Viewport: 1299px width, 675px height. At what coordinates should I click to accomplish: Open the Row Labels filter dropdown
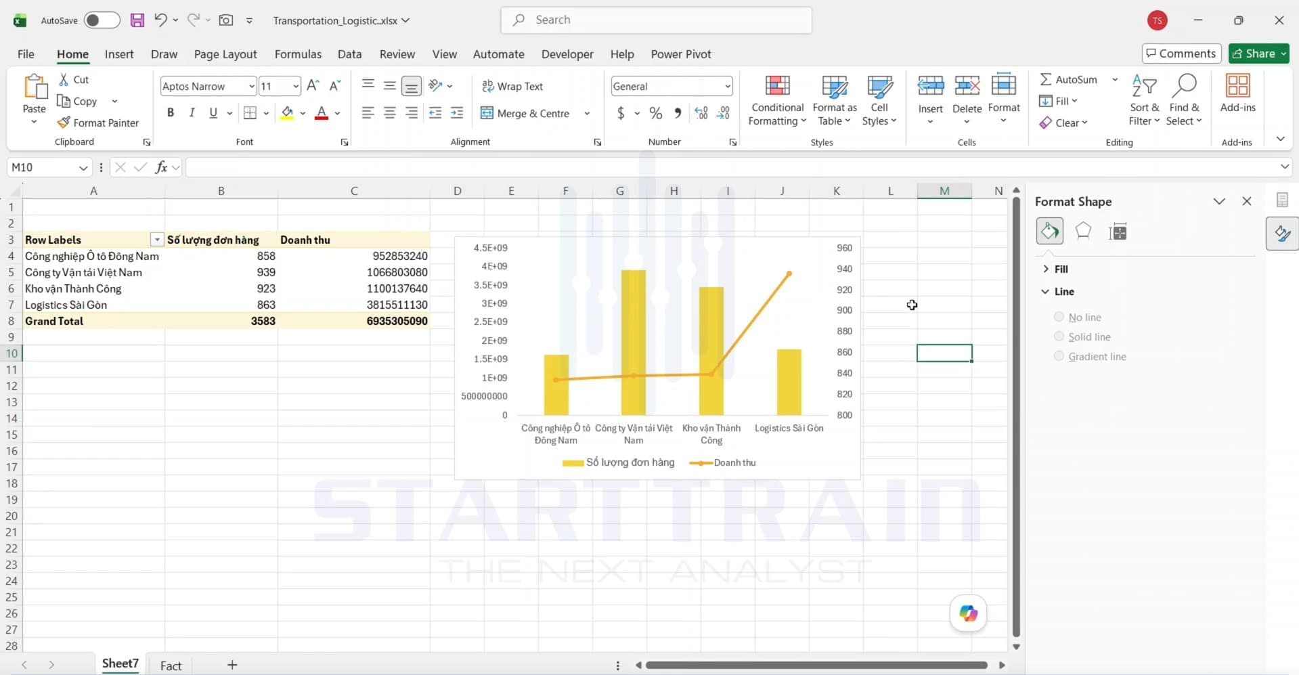coord(157,240)
